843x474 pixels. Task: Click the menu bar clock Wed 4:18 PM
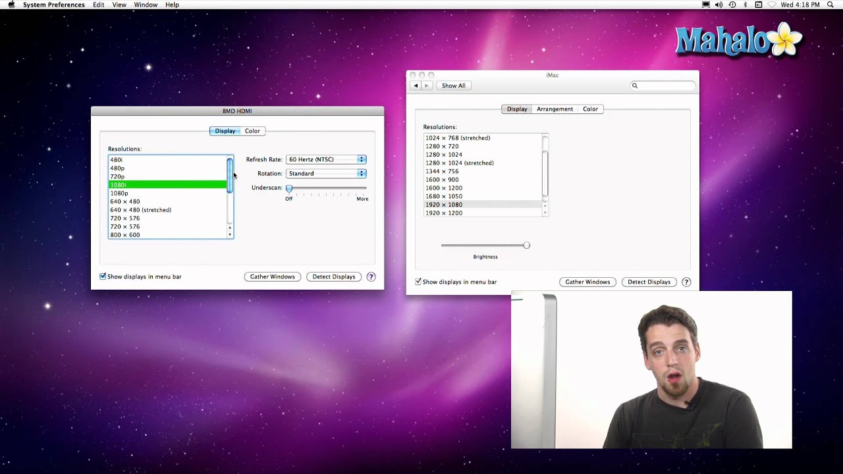pyautogui.click(x=800, y=5)
